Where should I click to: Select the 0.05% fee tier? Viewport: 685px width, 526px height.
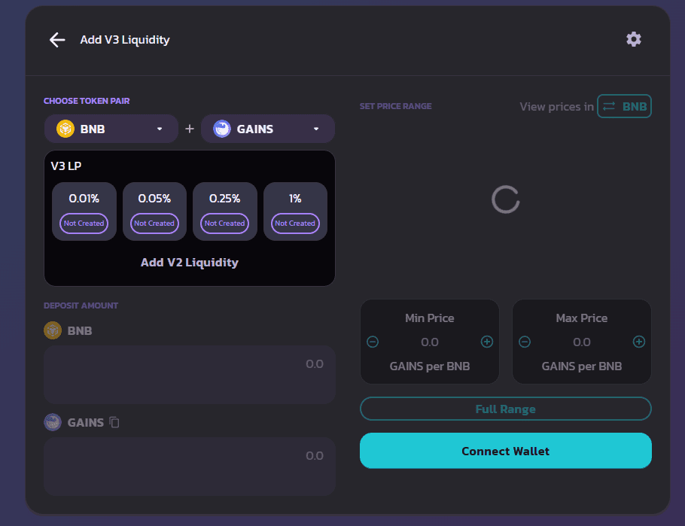pos(154,211)
